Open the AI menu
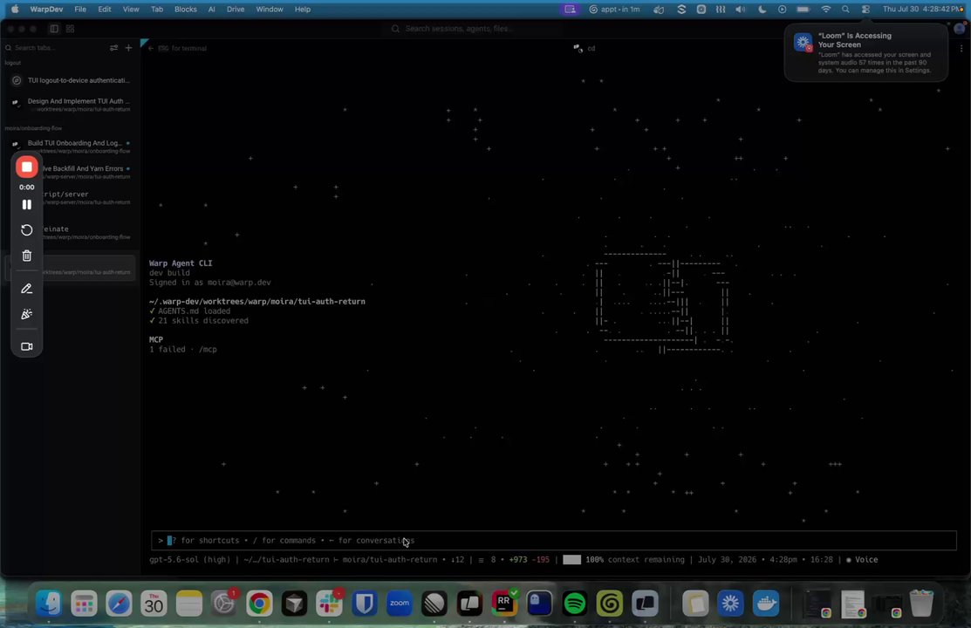This screenshot has height=628, width=971. click(212, 10)
